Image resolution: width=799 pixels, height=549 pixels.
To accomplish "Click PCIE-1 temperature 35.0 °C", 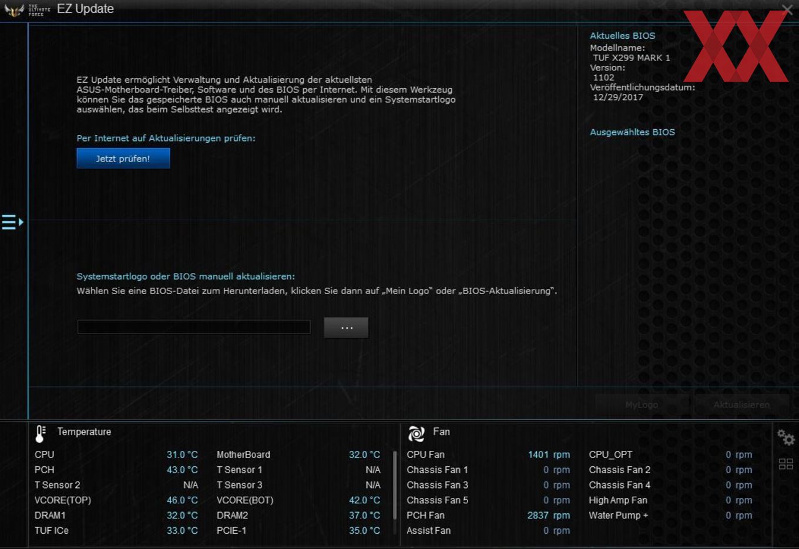I will tap(364, 531).
